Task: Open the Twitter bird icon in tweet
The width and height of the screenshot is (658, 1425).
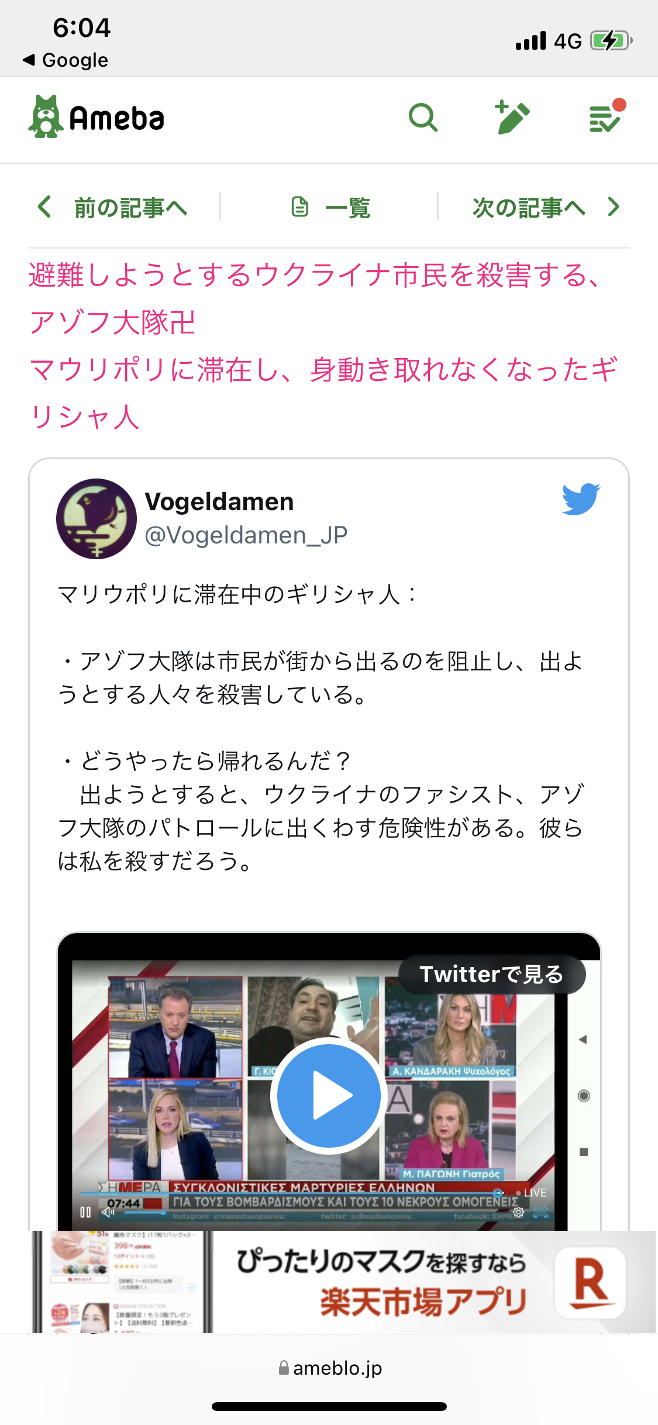Action: tap(581, 499)
